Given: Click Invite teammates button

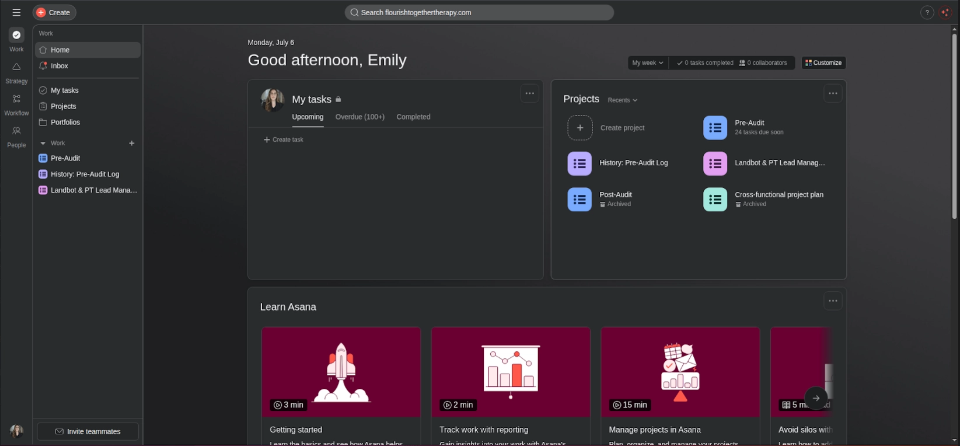Looking at the screenshot, I should coord(88,432).
